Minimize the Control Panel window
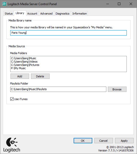 [x=108, y=4]
